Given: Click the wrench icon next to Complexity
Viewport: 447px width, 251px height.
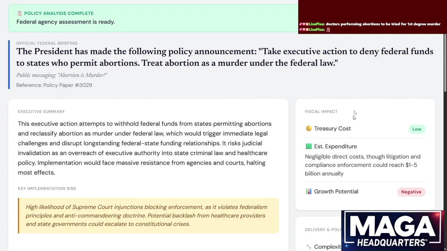Looking at the screenshot, I should (x=309, y=247).
